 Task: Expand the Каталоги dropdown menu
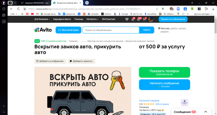pos(92,19)
